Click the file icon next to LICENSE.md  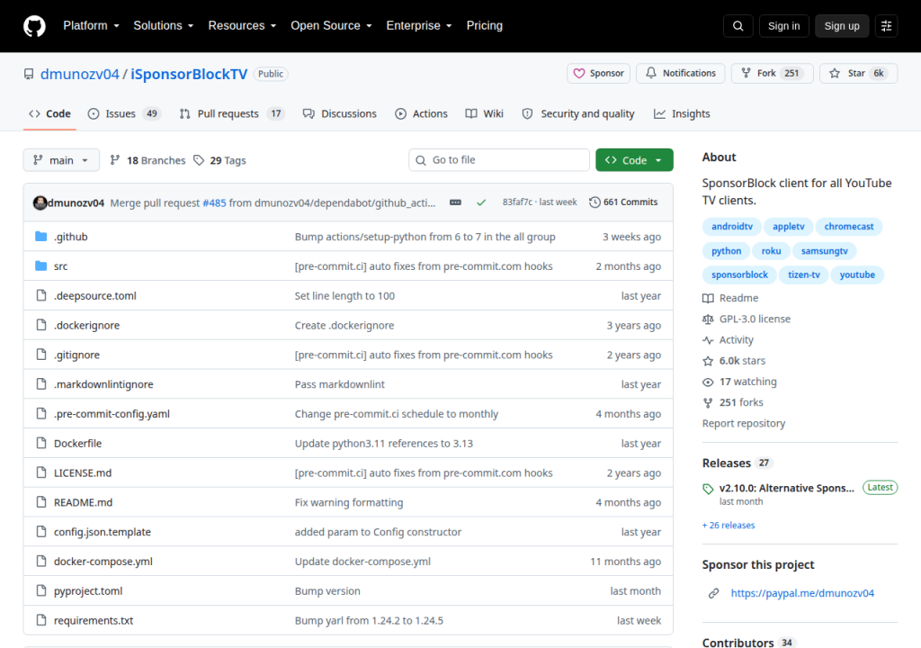pyautogui.click(x=41, y=472)
